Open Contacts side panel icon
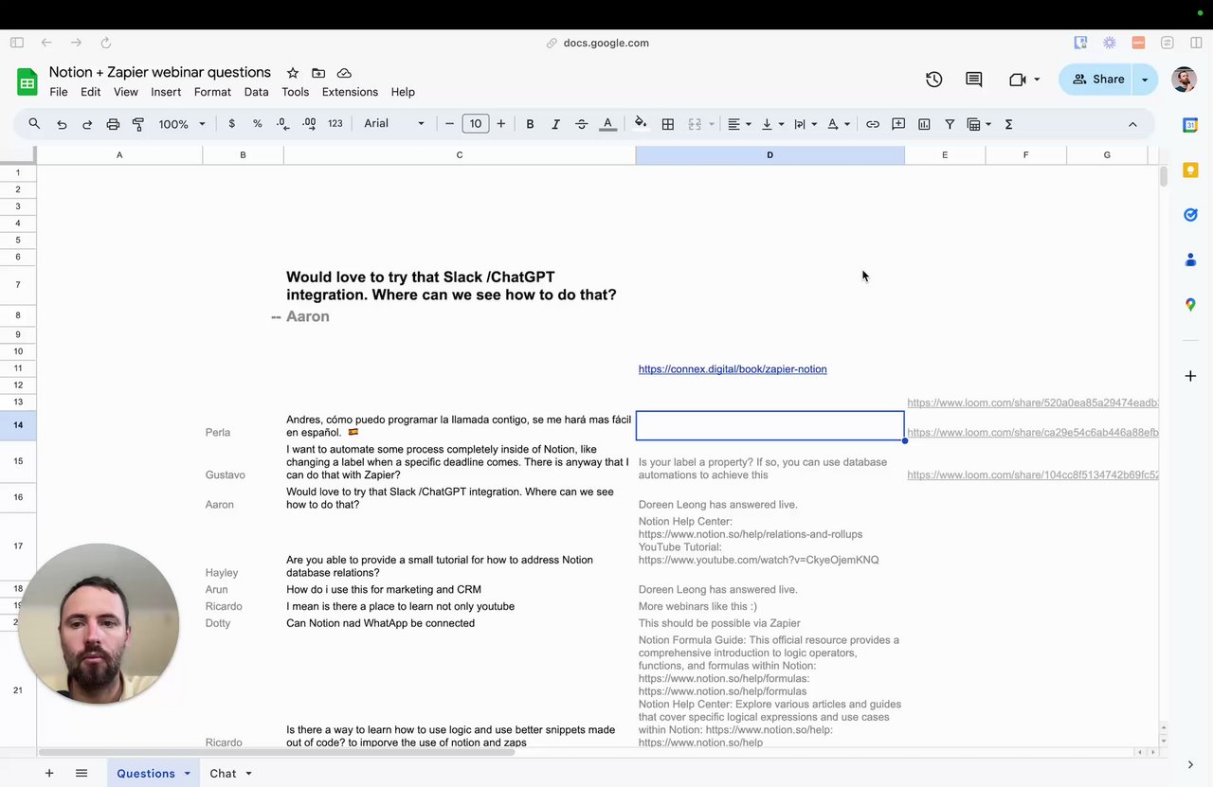The height and width of the screenshot is (787, 1213). point(1190,259)
